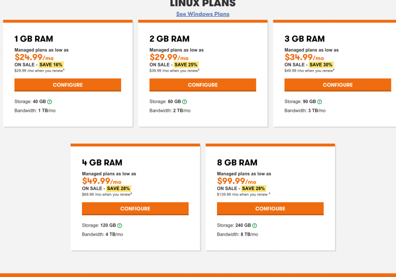Viewport: 396px width, 277px height.
Task: Click the $99.99/mo price text
Action: pos(236,181)
